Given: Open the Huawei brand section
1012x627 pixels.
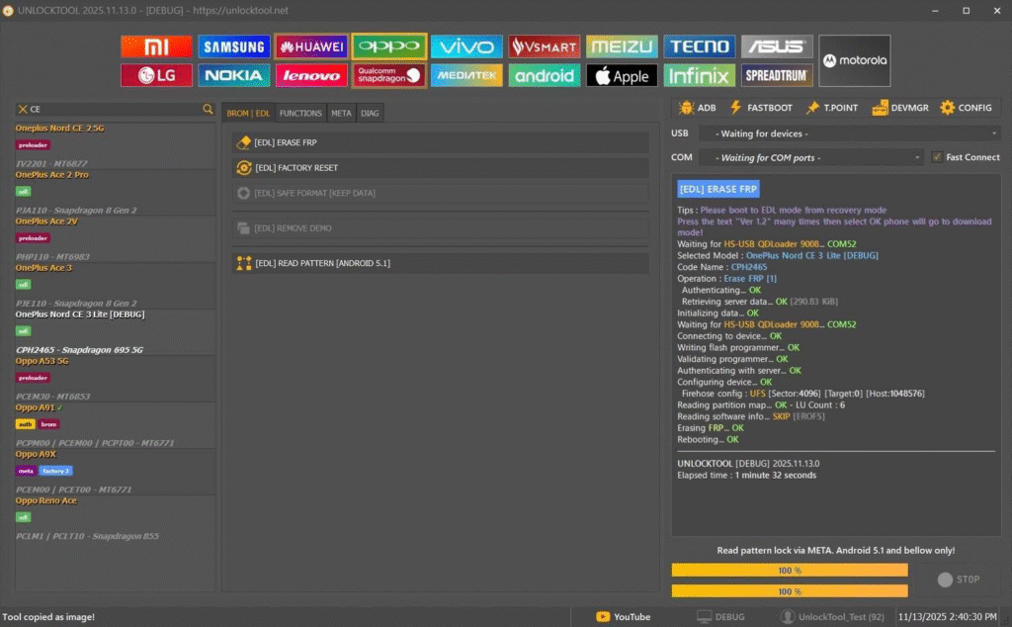Looking at the screenshot, I should [x=310, y=46].
